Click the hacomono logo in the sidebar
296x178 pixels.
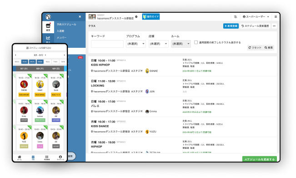point(48,17)
